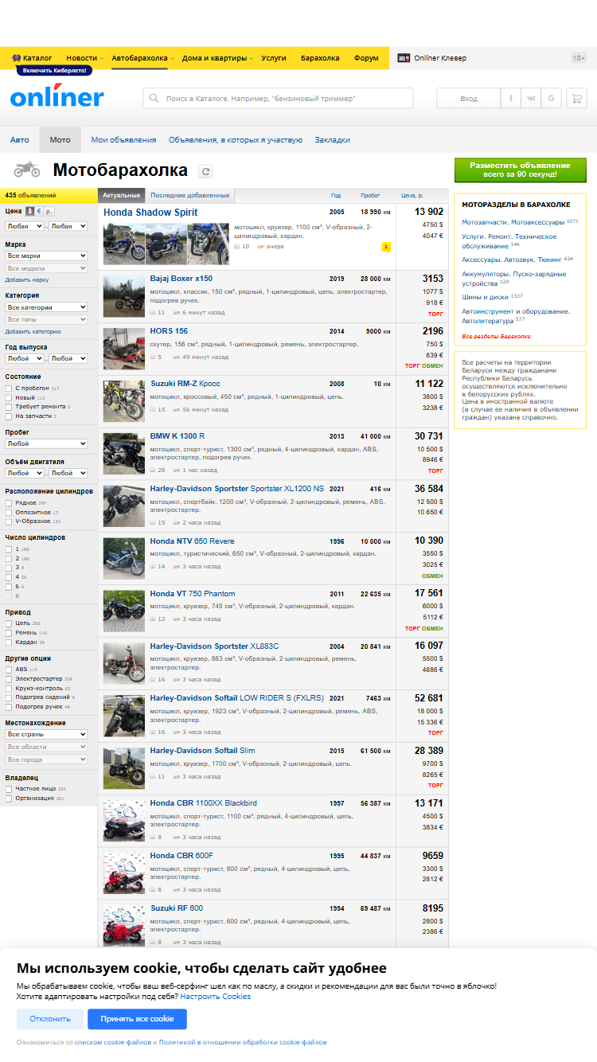Expand the Новости menu arrow
597x1062 pixels.
tap(102, 58)
